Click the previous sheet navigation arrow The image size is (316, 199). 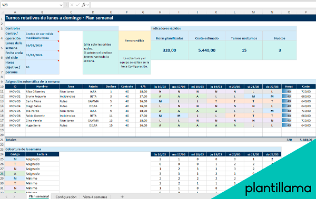pyautogui.click(x=6, y=197)
